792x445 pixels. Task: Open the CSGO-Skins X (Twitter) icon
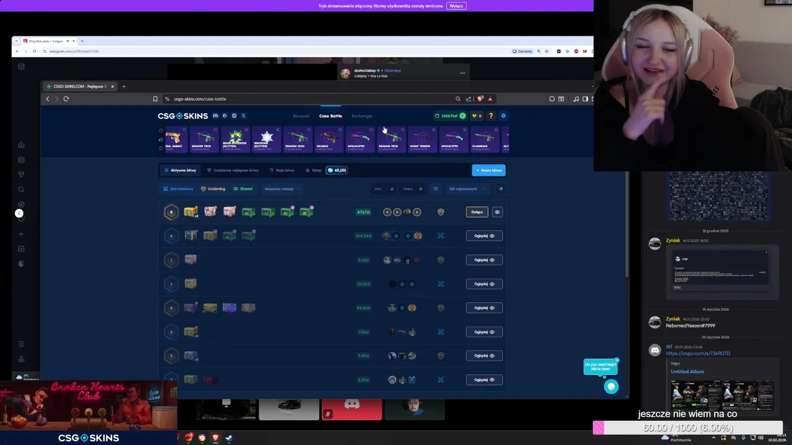coord(243,116)
